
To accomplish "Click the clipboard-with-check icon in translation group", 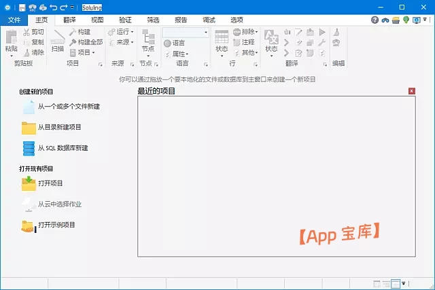I will coord(298,53).
